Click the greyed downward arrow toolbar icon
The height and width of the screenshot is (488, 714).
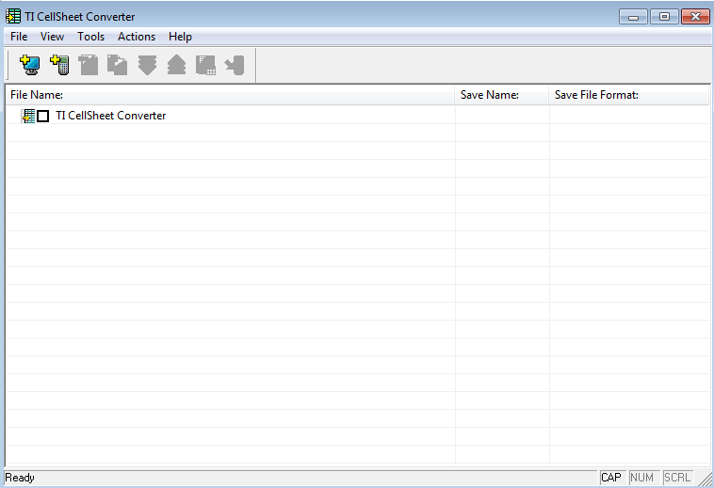147,65
